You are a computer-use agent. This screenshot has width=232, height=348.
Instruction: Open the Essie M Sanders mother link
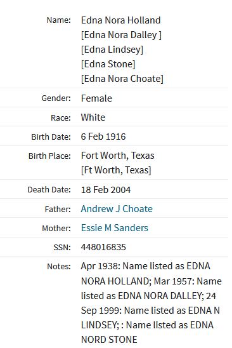pos(114,228)
